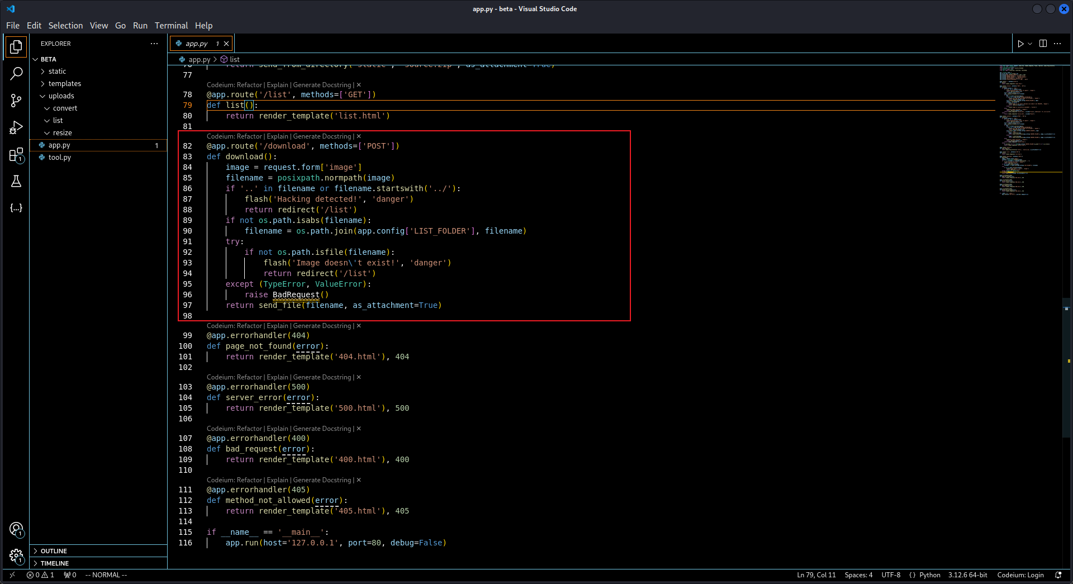
Task: Run the Python file with play button
Action: point(1020,44)
